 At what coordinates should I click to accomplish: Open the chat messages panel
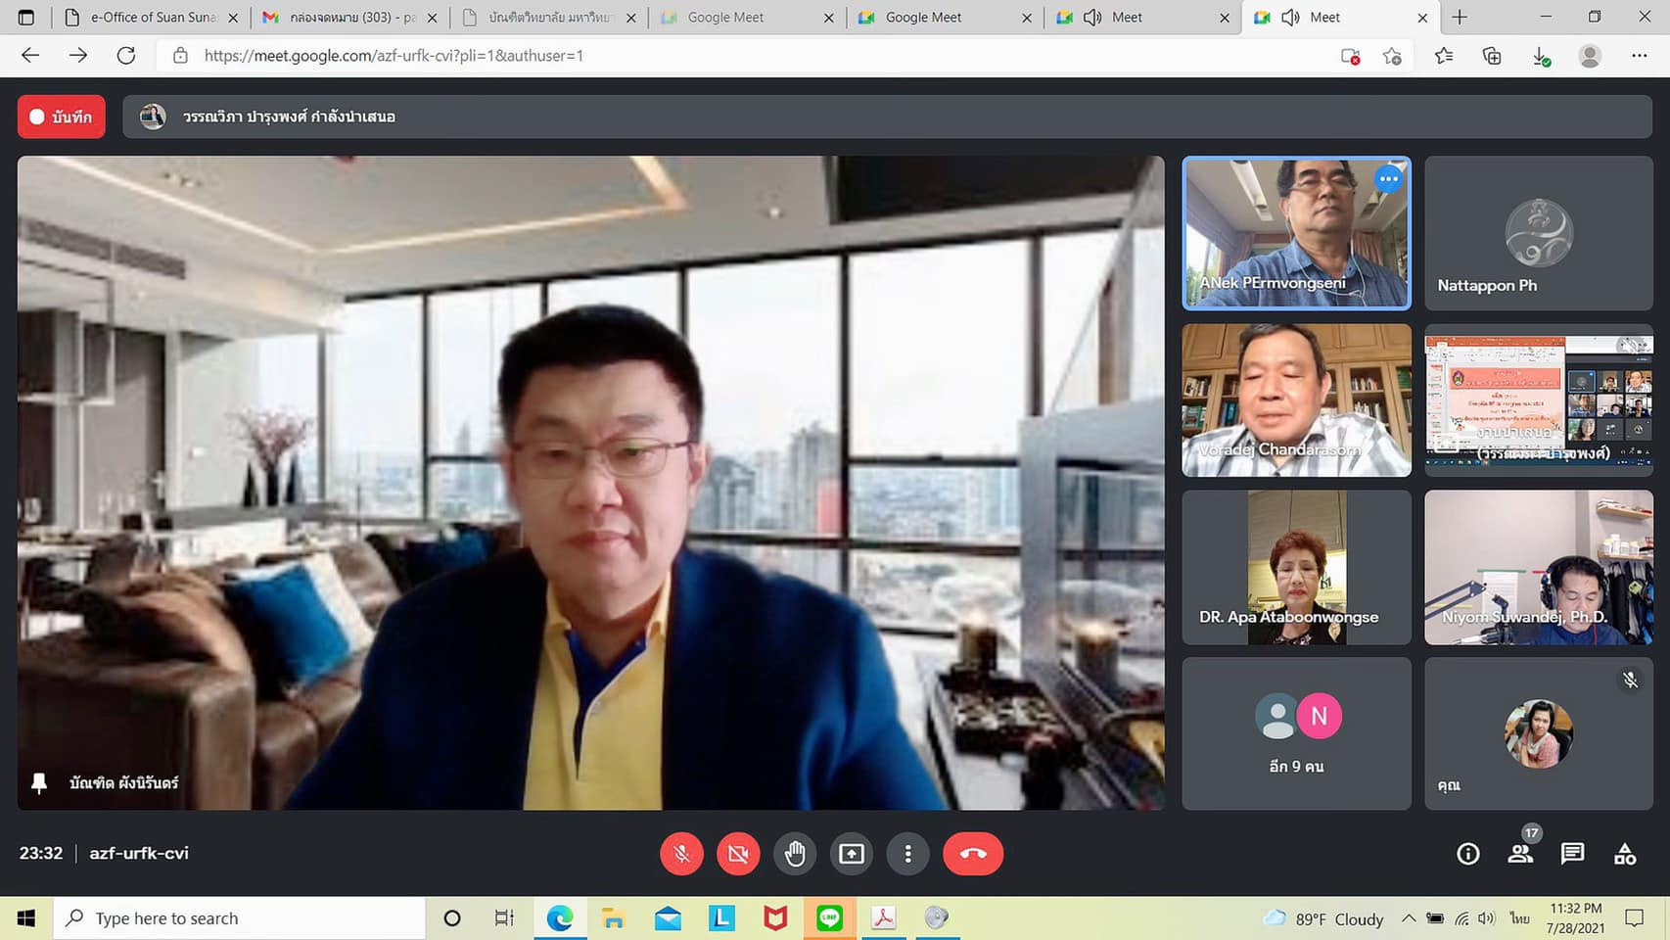tap(1572, 854)
